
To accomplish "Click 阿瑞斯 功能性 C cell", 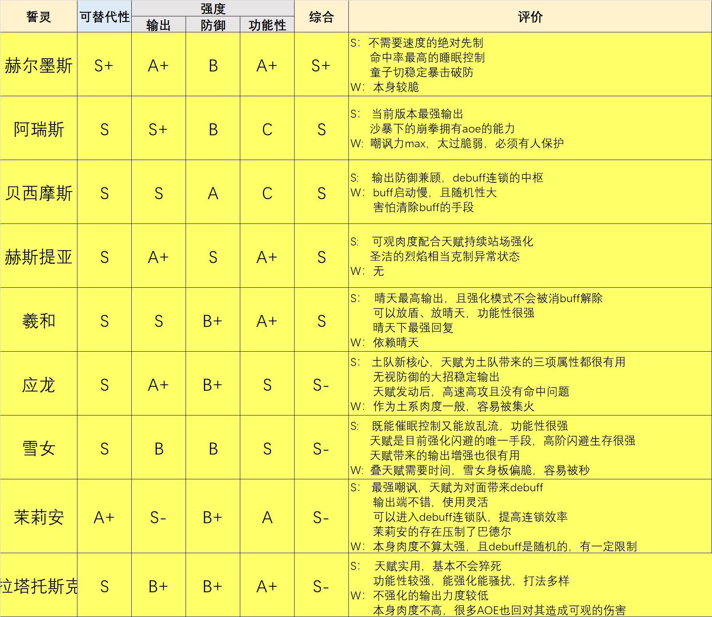I will tap(267, 128).
